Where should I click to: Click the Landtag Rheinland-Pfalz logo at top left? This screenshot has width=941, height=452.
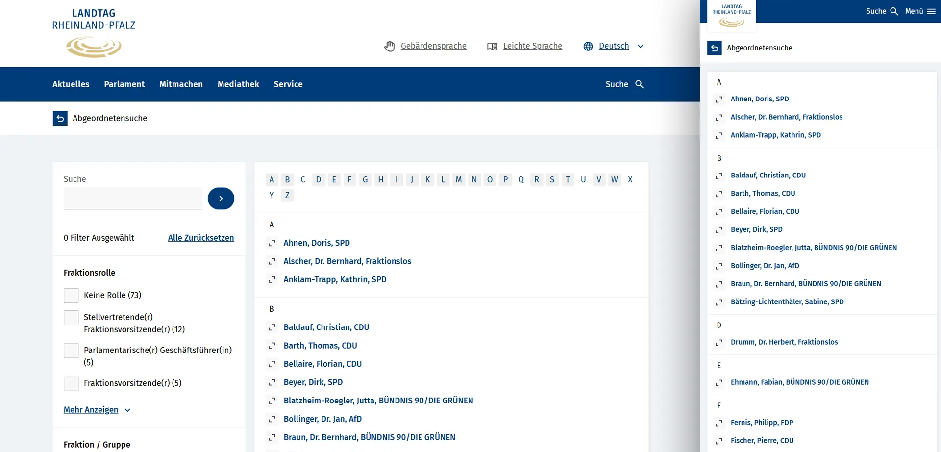(x=94, y=33)
